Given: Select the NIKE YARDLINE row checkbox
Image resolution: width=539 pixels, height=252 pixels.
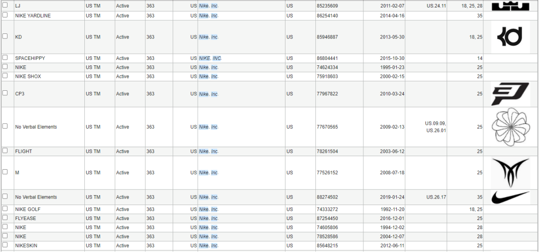Looking at the screenshot, I should pos(5,15).
